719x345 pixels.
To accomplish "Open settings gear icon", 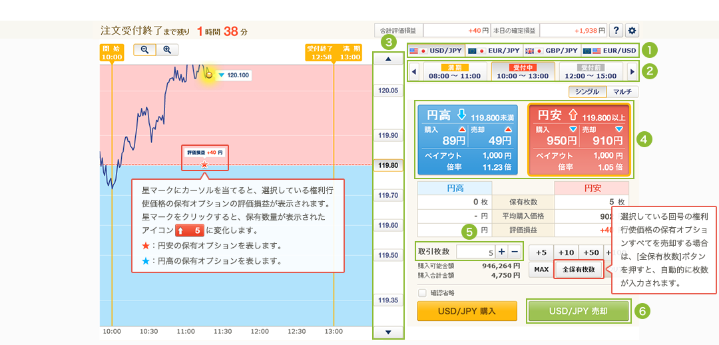I will tap(632, 31).
